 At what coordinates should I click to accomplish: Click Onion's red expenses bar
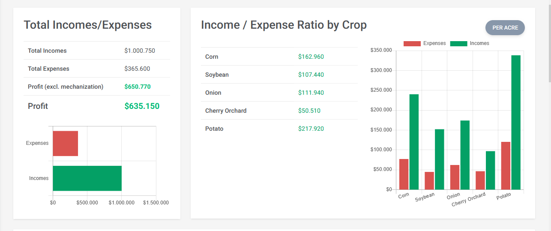(x=455, y=177)
